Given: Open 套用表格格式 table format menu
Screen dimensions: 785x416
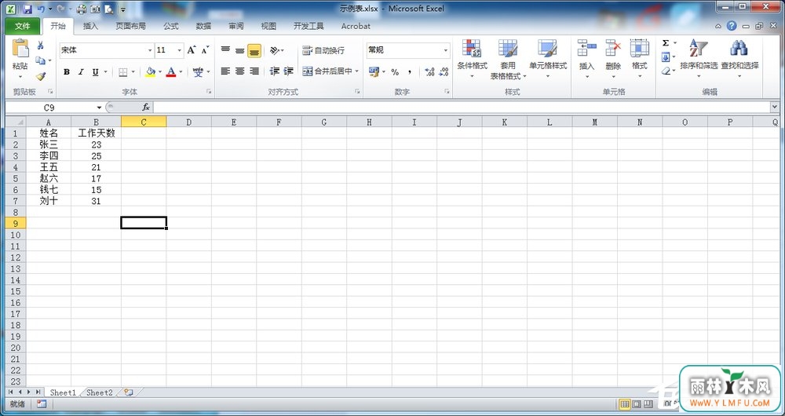Looking at the screenshot, I should [x=508, y=59].
